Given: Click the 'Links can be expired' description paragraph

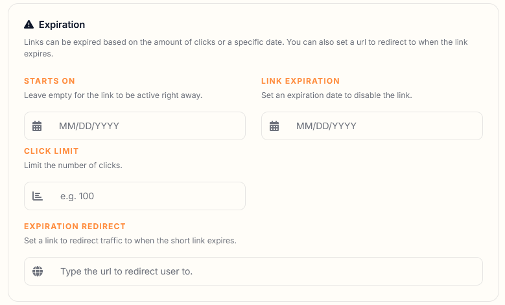Looking at the screenshot, I should click(246, 48).
